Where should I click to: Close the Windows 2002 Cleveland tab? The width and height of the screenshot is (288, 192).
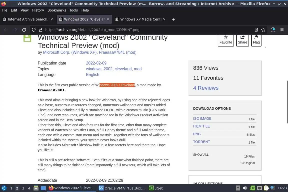pyautogui.click(x=108, y=19)
